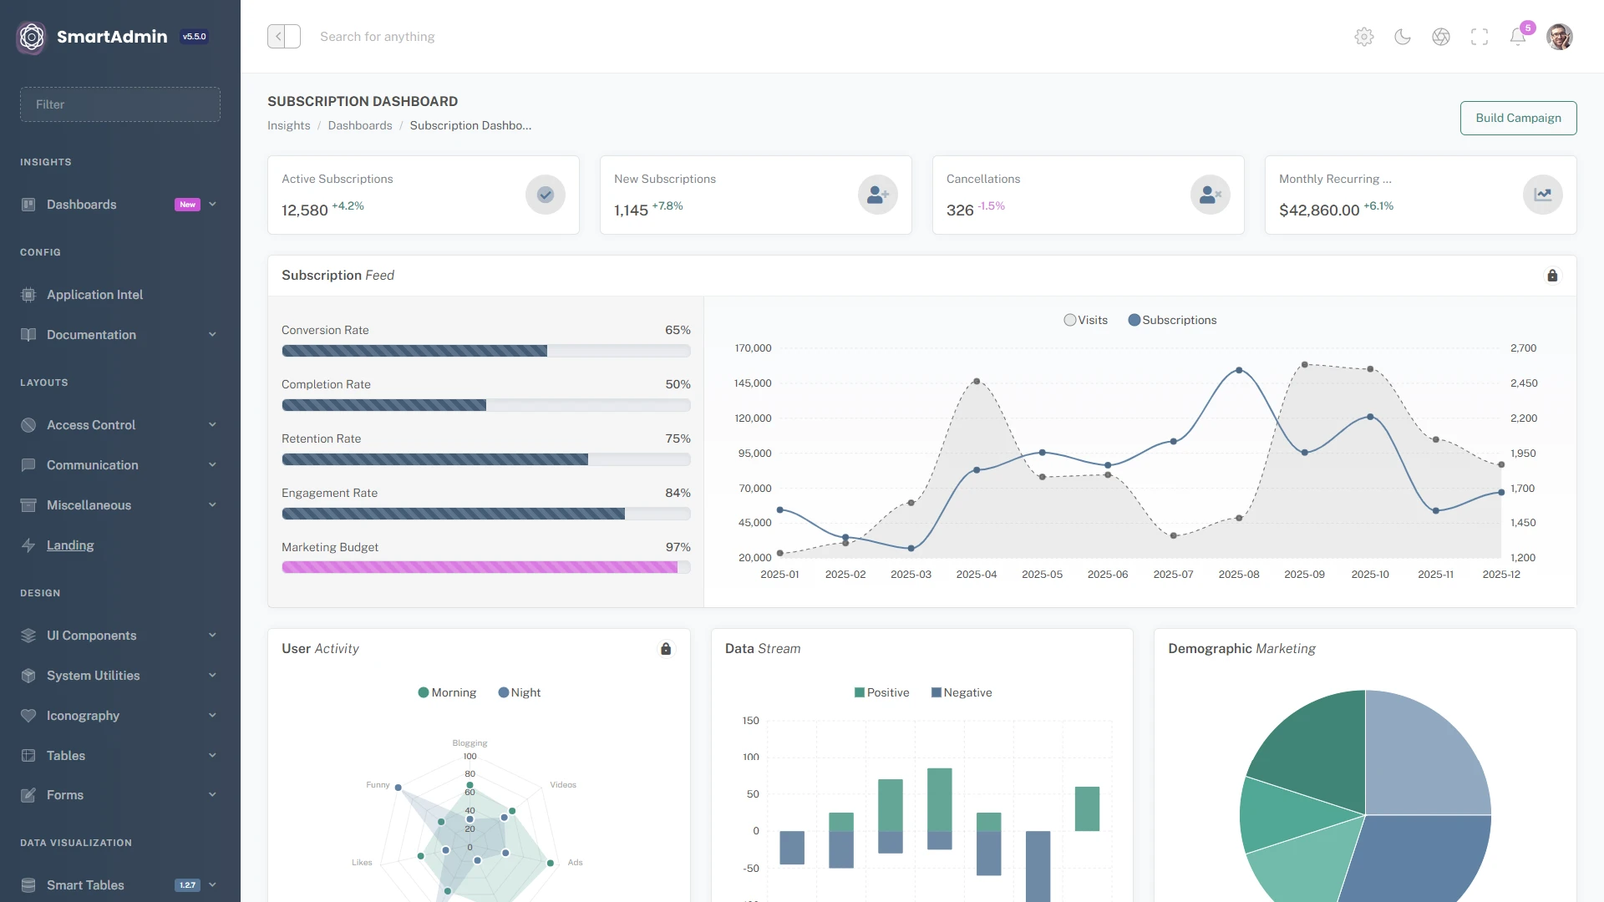Click the Access Control icon
The image size is (1604, 902).
[28, 425]
